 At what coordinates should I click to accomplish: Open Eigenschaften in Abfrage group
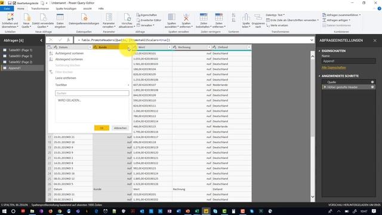(x=147, y=15)
